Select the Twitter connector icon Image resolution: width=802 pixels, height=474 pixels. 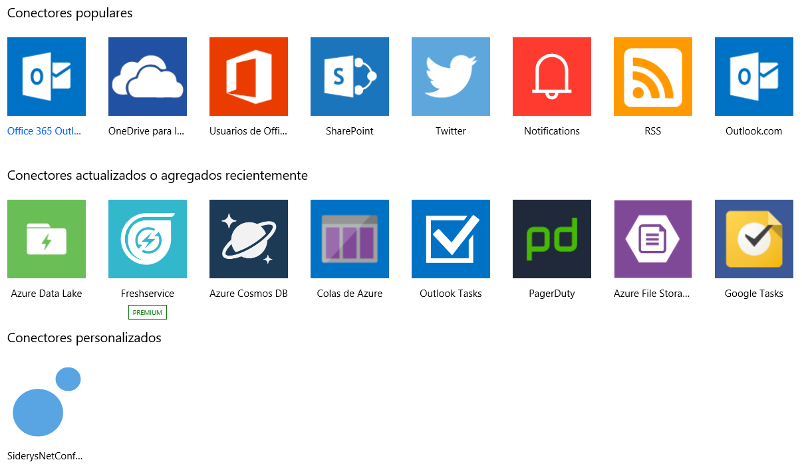451,76
